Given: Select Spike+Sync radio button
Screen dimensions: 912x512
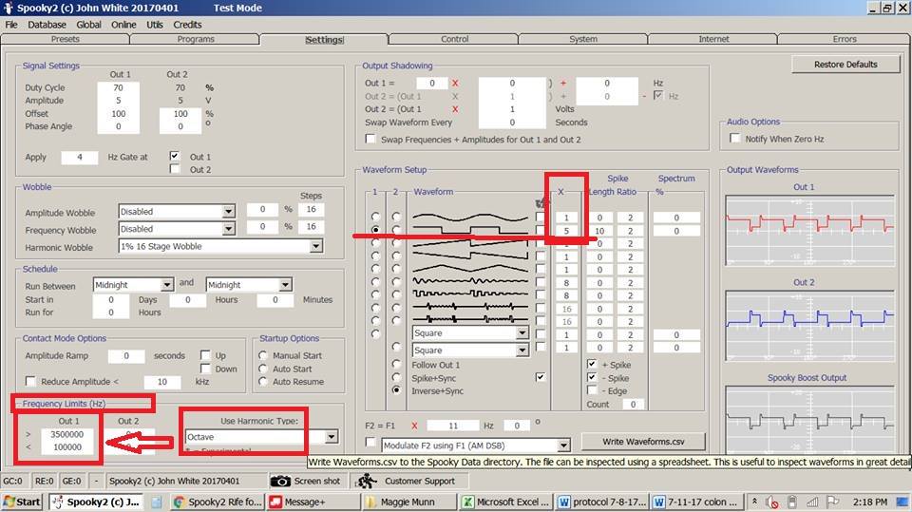Looking at the screenshot, I should pyautogui.click(x=397, y=378).
